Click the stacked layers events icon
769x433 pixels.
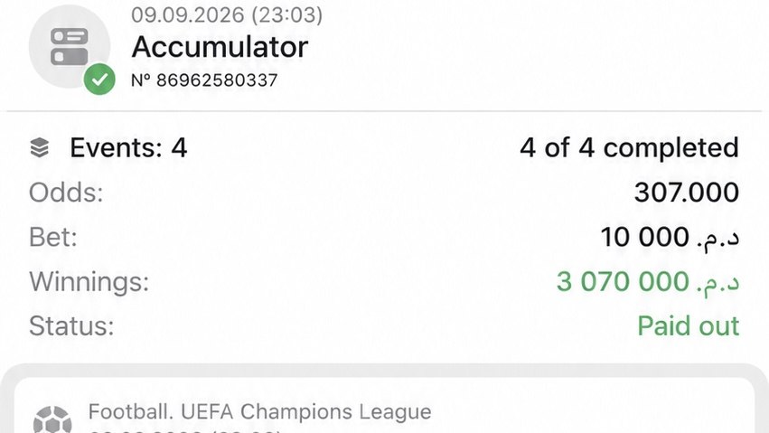coord(40,147)
